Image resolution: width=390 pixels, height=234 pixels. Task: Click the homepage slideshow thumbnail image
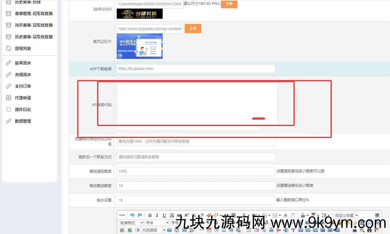tap(140, 46)
